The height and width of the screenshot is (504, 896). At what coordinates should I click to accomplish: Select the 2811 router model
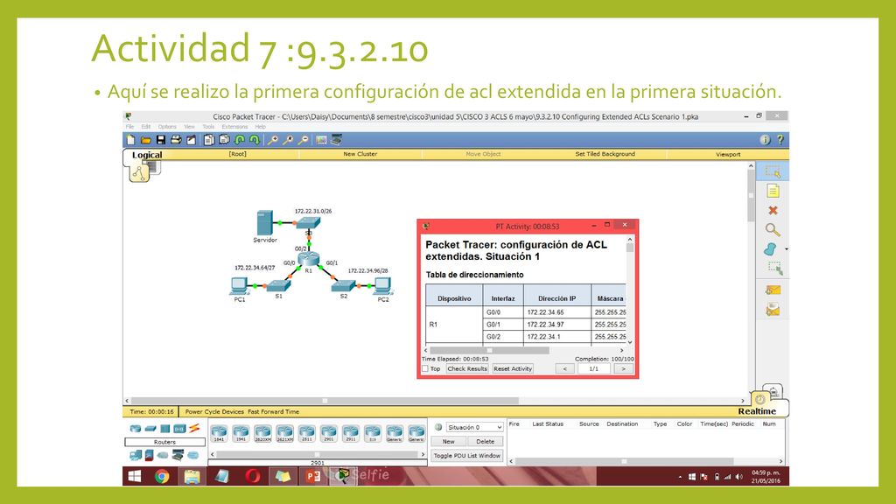point(307,433)
